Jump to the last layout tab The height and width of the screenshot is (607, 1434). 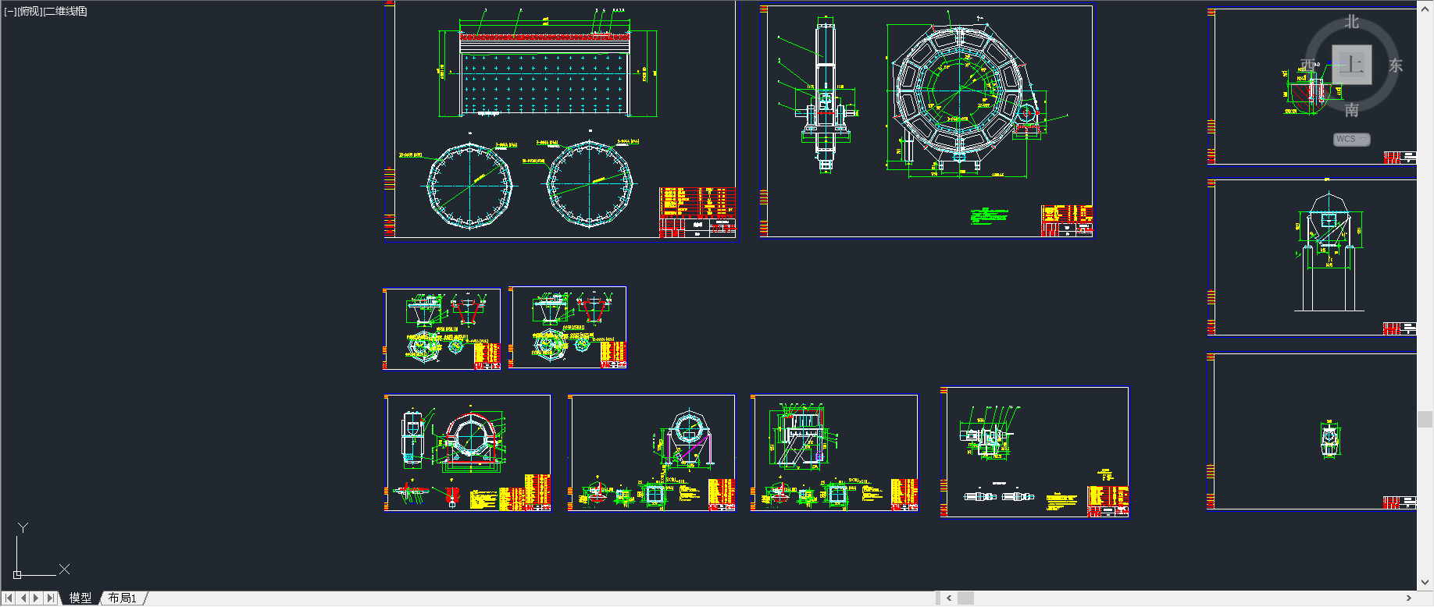[51, 598]
